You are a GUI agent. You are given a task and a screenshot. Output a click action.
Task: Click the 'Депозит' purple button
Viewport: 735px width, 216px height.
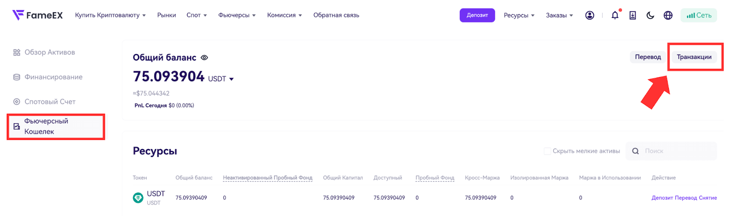[x=477, y=15]
